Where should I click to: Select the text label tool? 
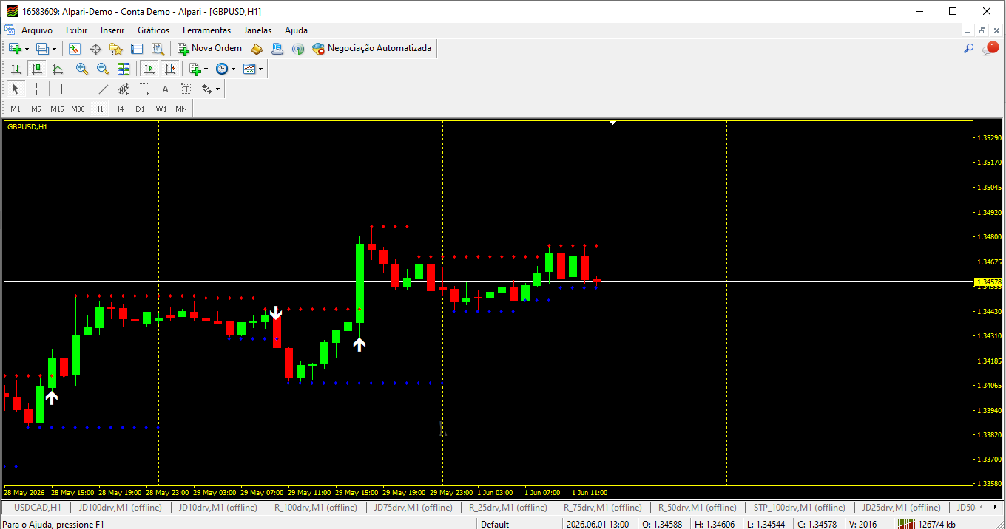[x=166, y=89]
